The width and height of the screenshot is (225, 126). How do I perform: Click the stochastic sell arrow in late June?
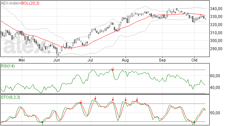point(81,102)
